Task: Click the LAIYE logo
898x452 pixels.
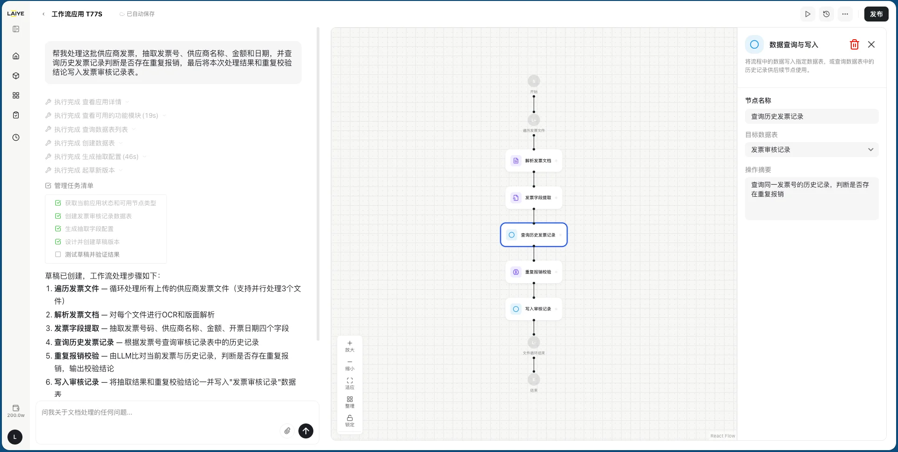Action: click(15, 14)
